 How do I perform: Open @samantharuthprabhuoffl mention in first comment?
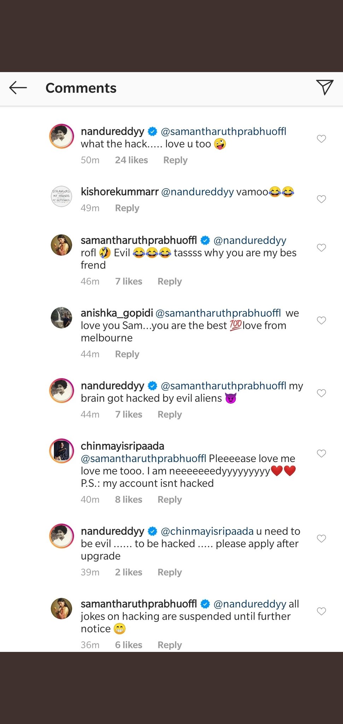(x=223, y=132)
